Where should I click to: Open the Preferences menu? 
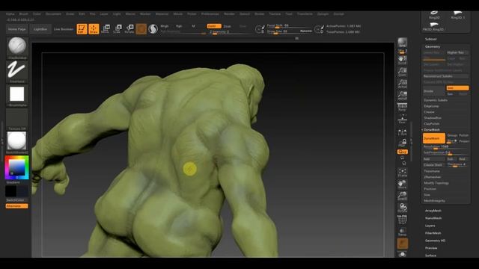pos(210,14)
